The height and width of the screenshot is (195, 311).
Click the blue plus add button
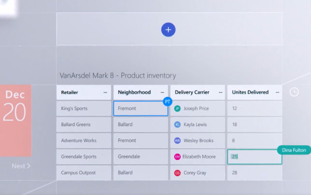coord(168,30)
